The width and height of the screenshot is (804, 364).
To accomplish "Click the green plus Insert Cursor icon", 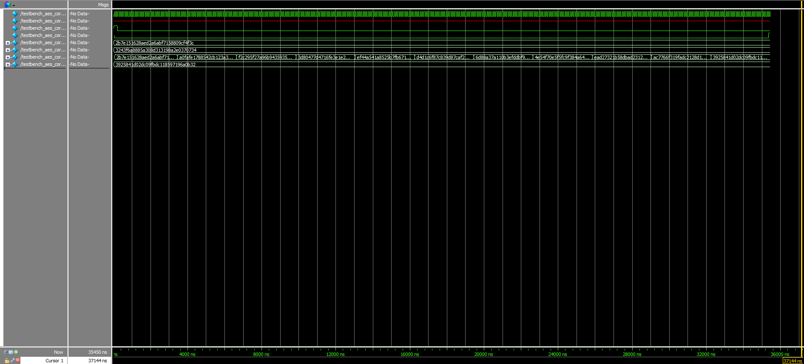I will (16, 352).
